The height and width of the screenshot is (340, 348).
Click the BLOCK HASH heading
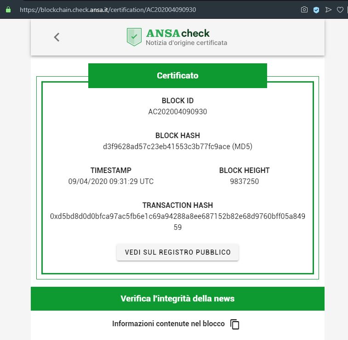[x=177, y=135]
